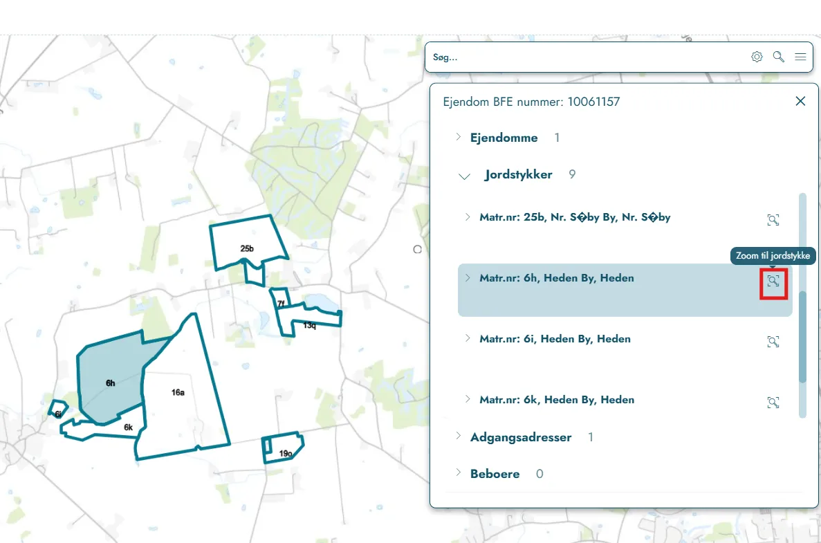Expand the Ejendomme section
Viewport: 821px width, 543px height.
(x=458, y=137)
